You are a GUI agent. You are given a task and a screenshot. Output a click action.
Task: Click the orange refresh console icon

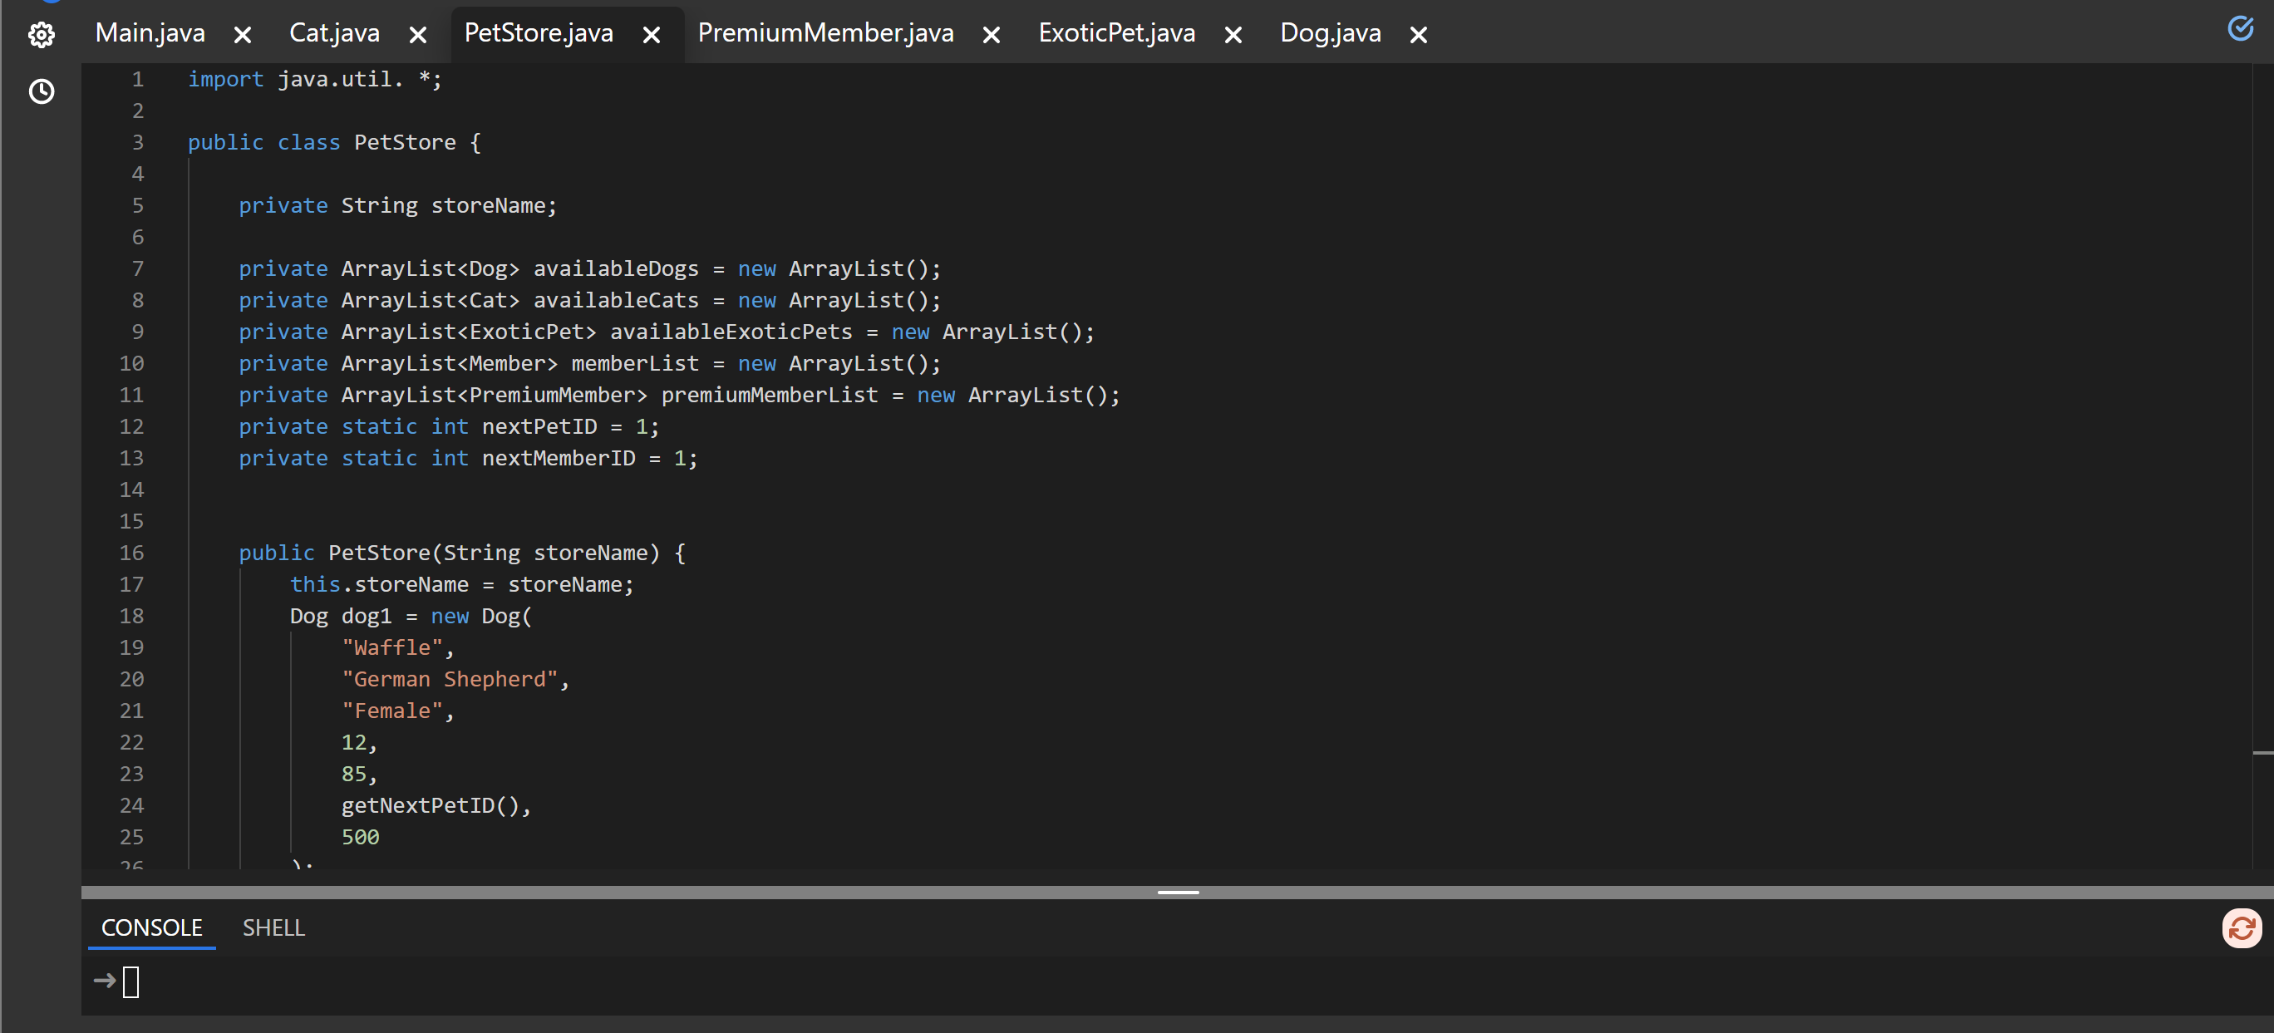click(x=2241, y=928)
